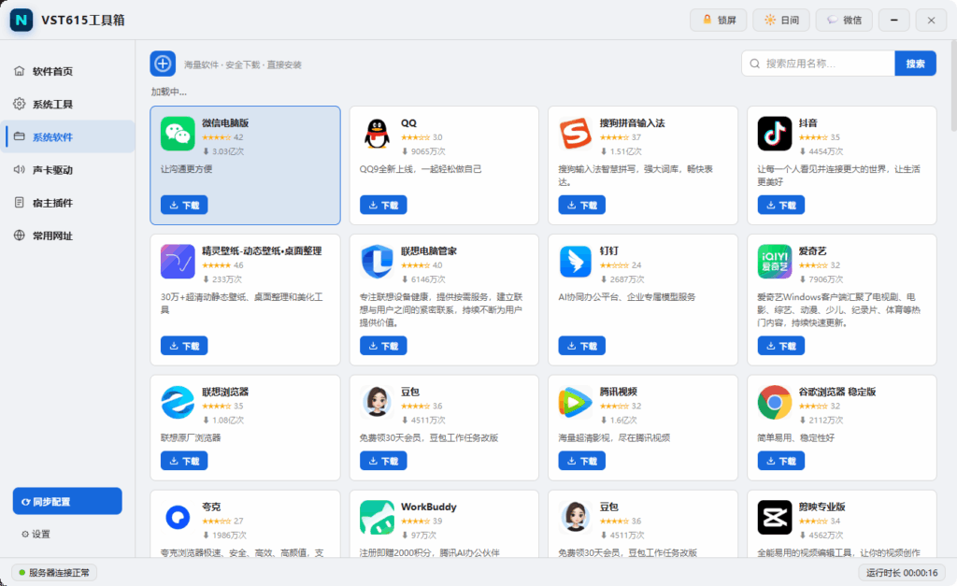Click the 豆包 avatar beside WorkBuddy card
This screenshot has width=957, height=586.
pos(576,518)
